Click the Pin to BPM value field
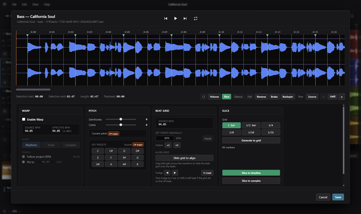This screenshot has width=361, height=214. [x=45, y=162]
